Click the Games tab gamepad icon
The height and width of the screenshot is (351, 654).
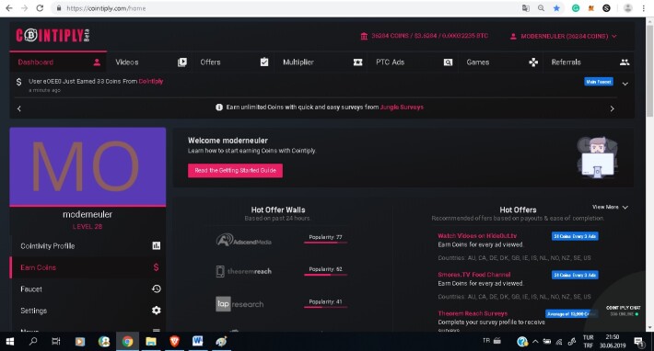pos(533,62)
